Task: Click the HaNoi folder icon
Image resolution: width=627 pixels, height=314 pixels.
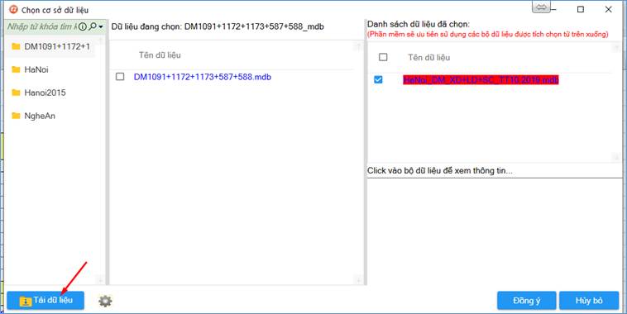Action: 16,69
